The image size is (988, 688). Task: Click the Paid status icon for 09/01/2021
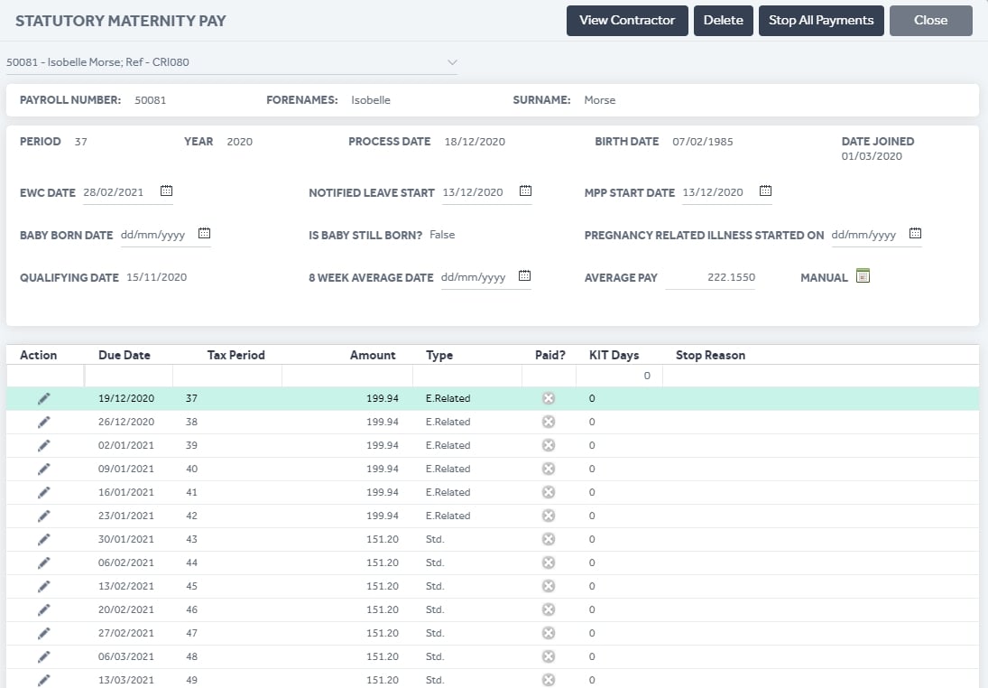click(x=549, y=469)
